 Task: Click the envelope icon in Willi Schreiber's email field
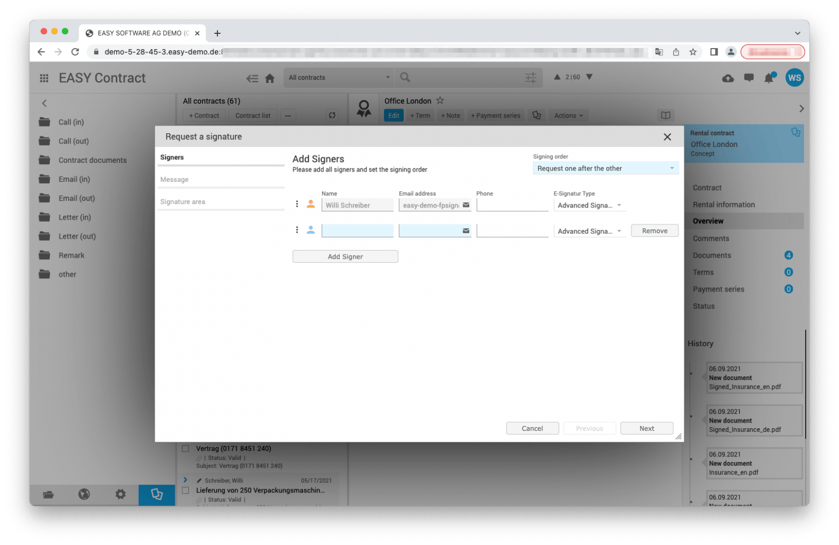[x=465, y=205]
